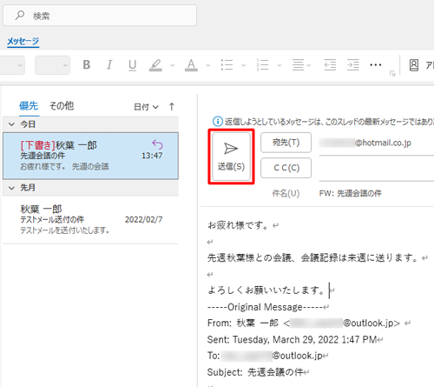Select the draft message 先週会議の件
Screen dimensions: 434x387
click(x=90, y=156)
